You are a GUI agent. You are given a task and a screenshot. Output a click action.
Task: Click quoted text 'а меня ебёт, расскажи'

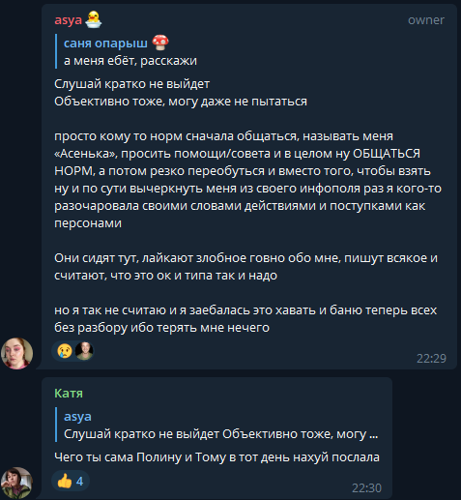[x=130, y=61]
